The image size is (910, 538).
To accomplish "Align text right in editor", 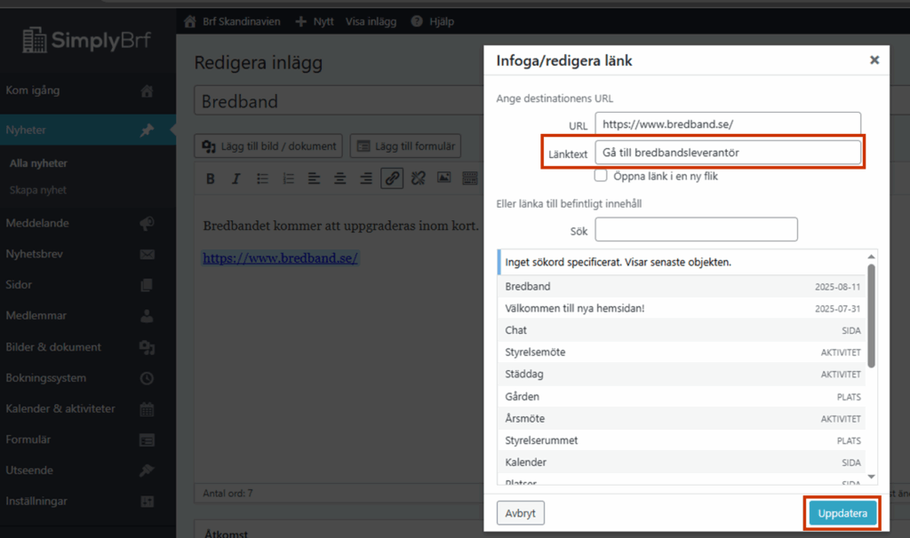I will 365,178.
